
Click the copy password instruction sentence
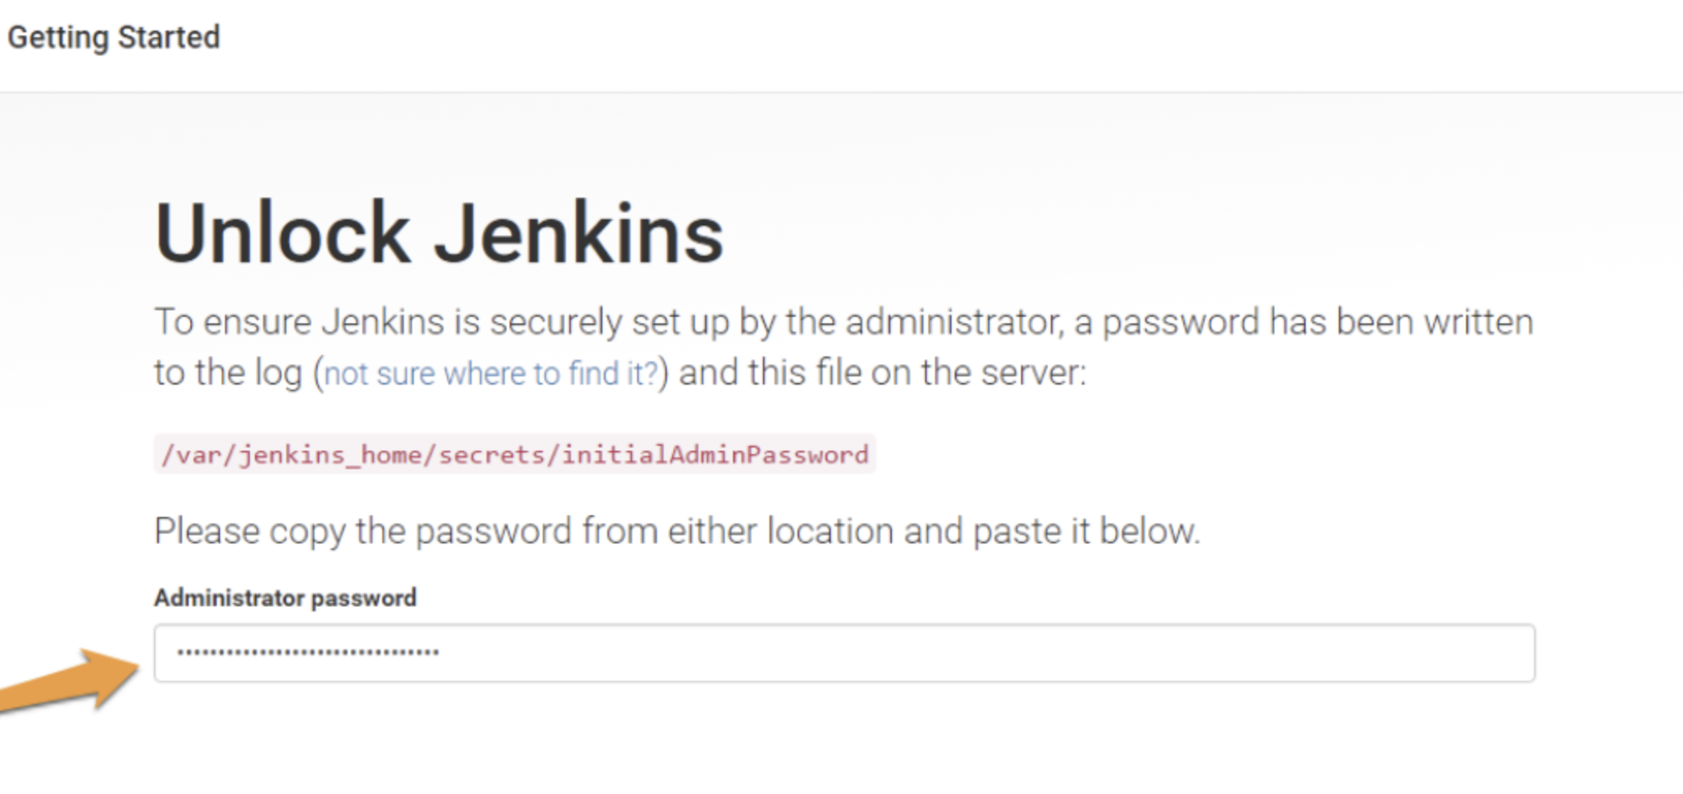click(x=678, y=530)
